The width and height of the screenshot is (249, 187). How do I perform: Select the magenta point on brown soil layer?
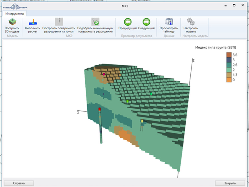pyautogui.click(x=104, y=74)
